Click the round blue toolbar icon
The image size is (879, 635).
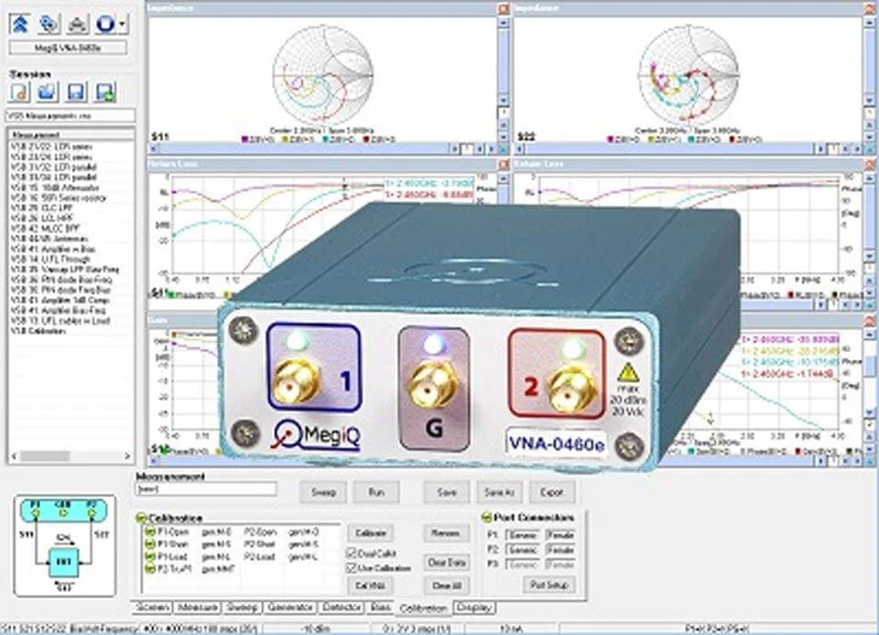pos(106,23)
